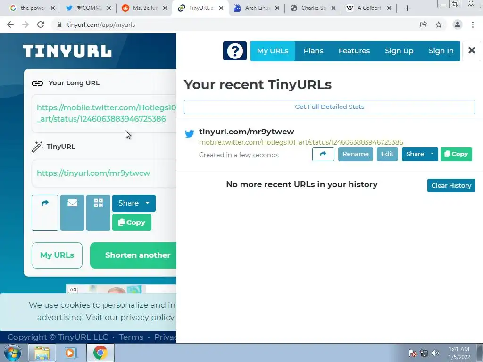Open the mobile.twitter.com destination link
Screen dimensions: 483x362
[301, 142]
